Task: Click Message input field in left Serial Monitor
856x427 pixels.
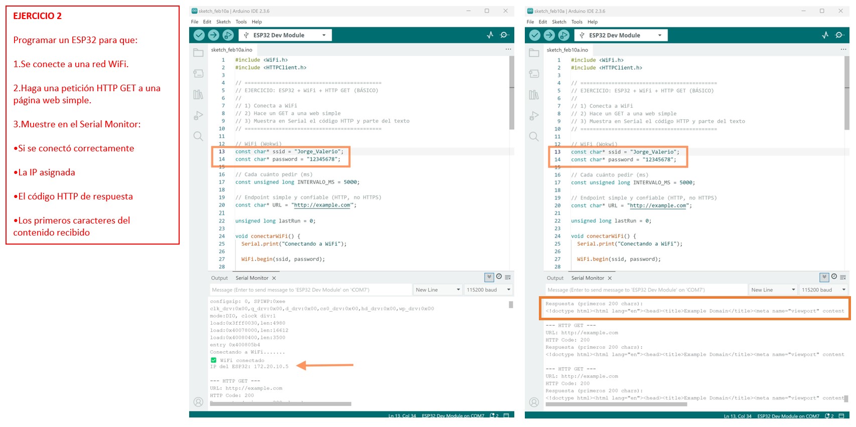Action: point(310,290)
